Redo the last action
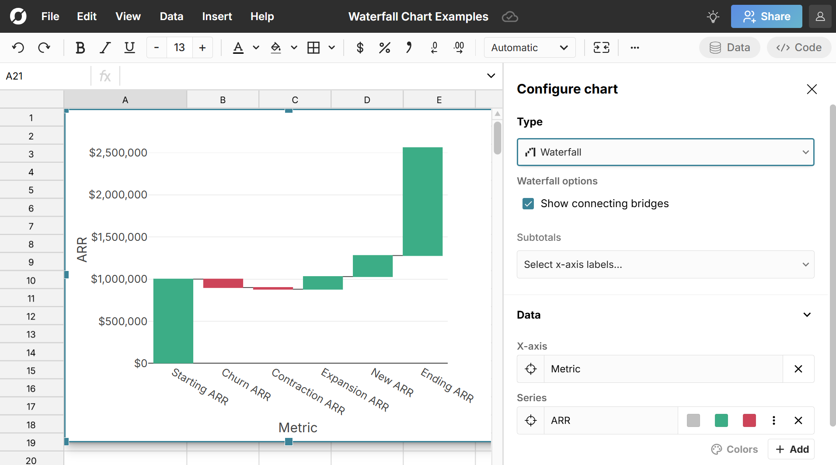836x465 pixels. click(x=44, y=47)
